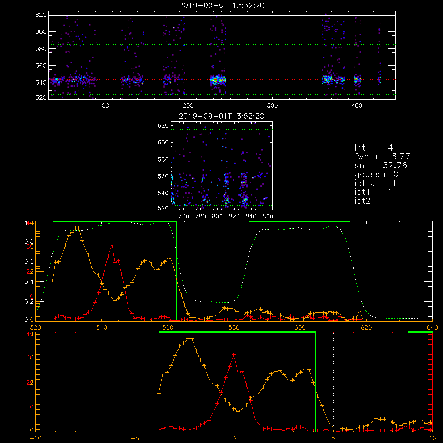Click the highest orange curve peak in the bottom plot

pos(190,338)
